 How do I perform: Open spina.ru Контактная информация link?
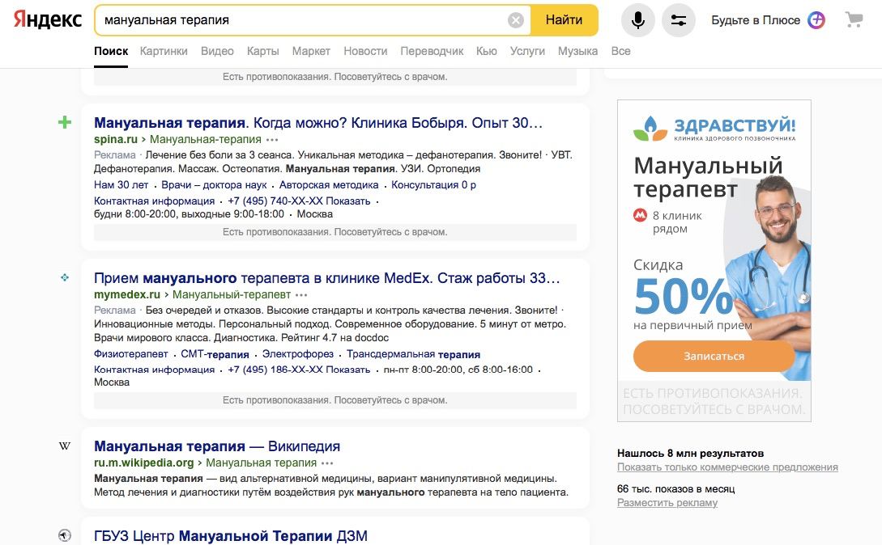click(154, 201)
